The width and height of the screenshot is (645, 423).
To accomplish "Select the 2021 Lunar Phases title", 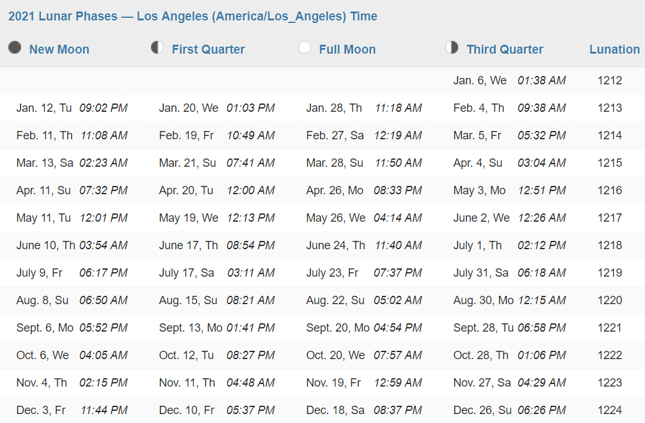I will coord(193,16).
